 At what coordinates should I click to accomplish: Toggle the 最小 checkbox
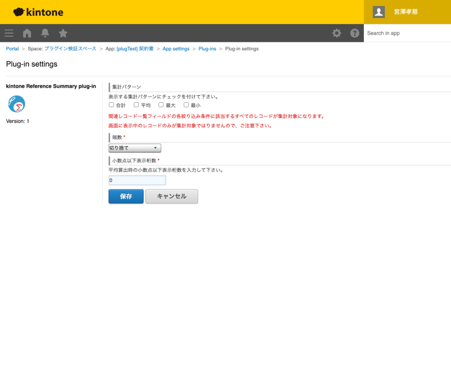click(186, 105)
